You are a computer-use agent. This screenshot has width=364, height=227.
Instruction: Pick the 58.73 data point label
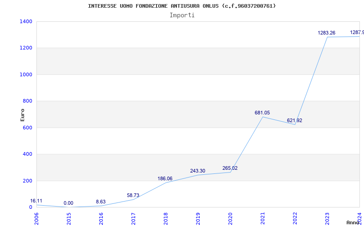click(133, 195)
